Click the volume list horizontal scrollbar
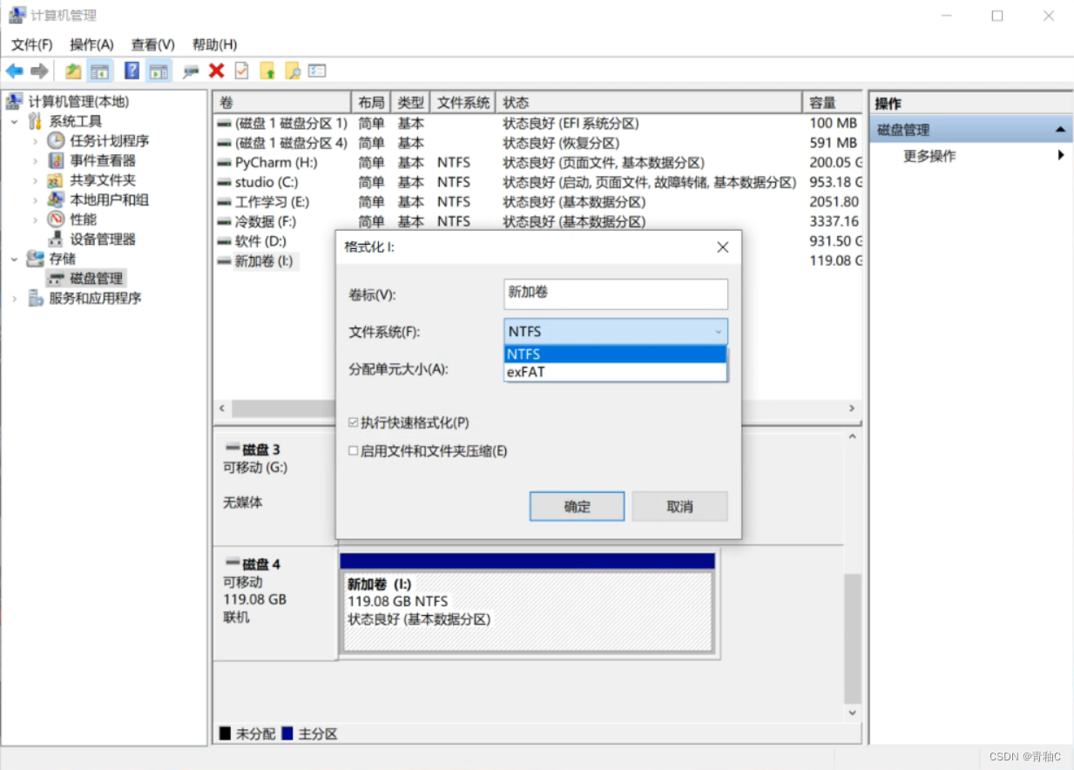 tap(538, 409)
